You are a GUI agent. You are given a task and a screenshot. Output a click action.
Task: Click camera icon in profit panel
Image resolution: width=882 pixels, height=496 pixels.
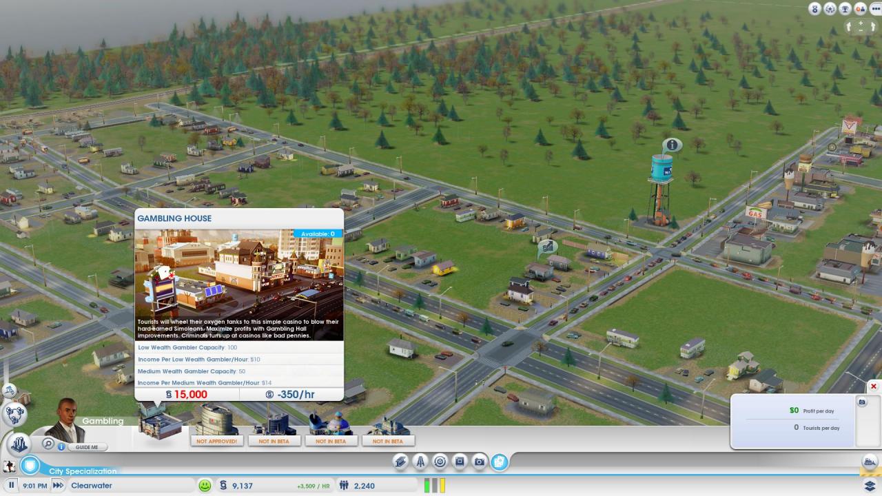point(861,402)
